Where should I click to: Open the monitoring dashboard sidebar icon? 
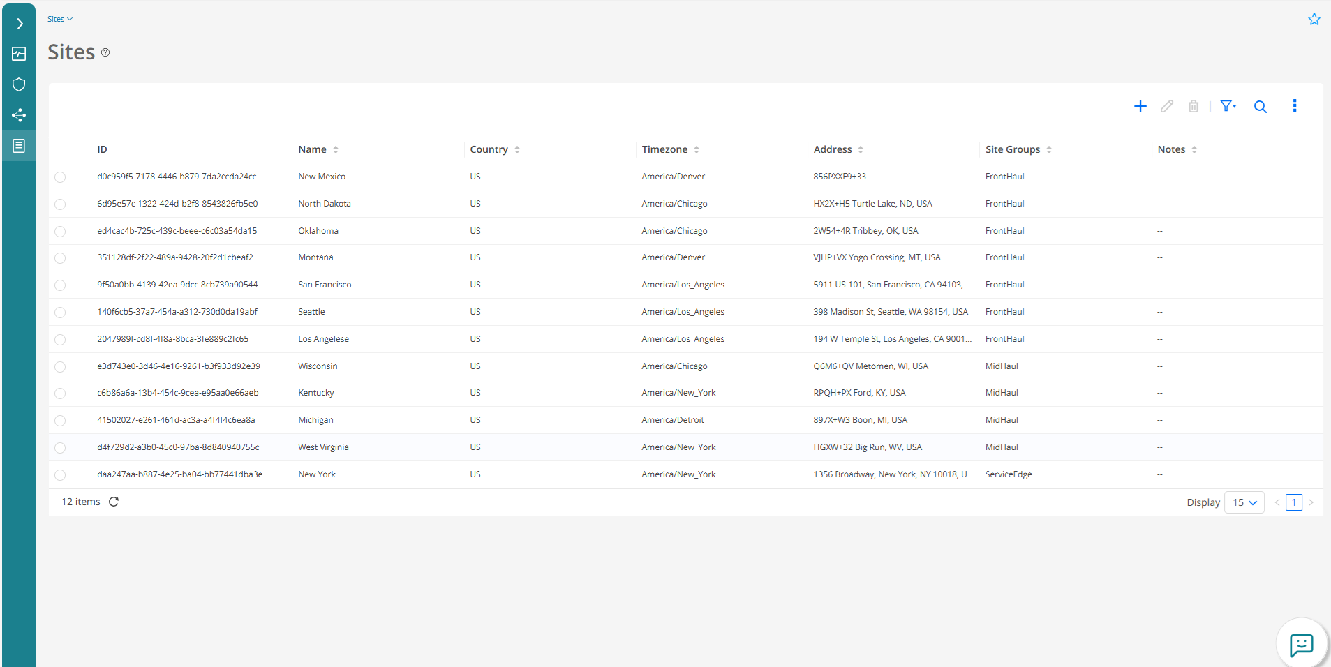19,54
